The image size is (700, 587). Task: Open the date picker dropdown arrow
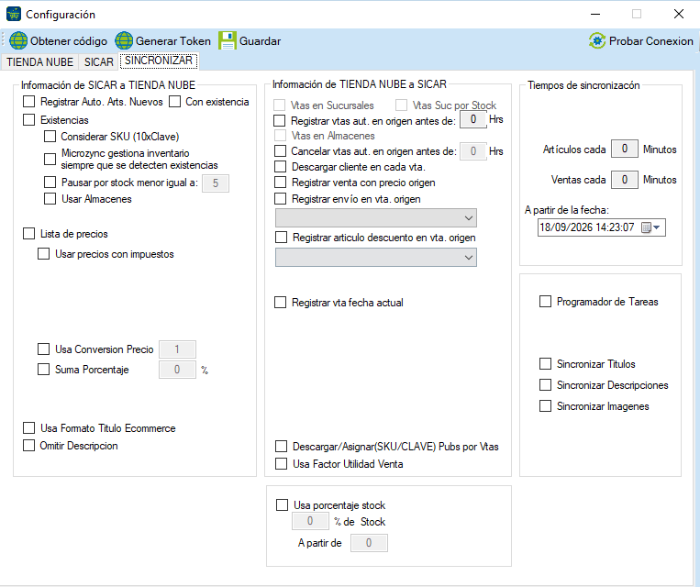(x=657, y=227)
